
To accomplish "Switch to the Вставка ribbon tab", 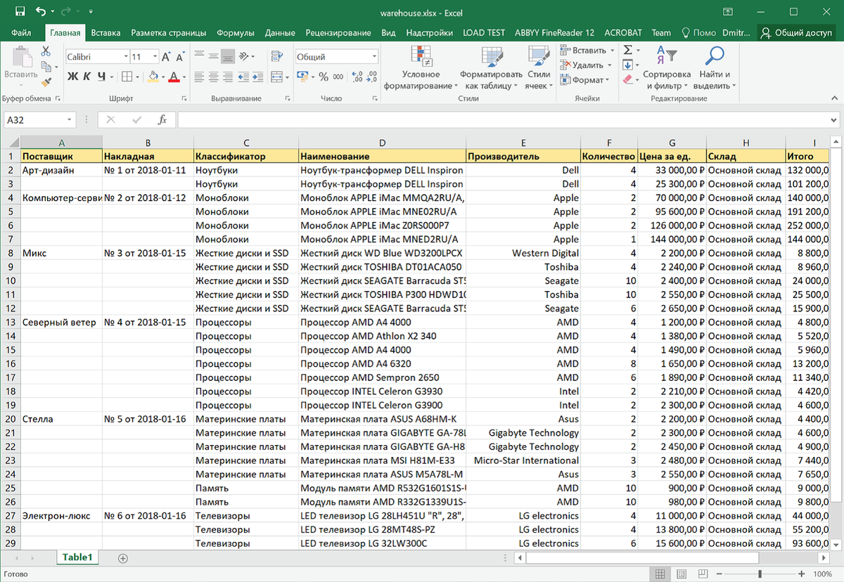I will (x=105, y=32).
